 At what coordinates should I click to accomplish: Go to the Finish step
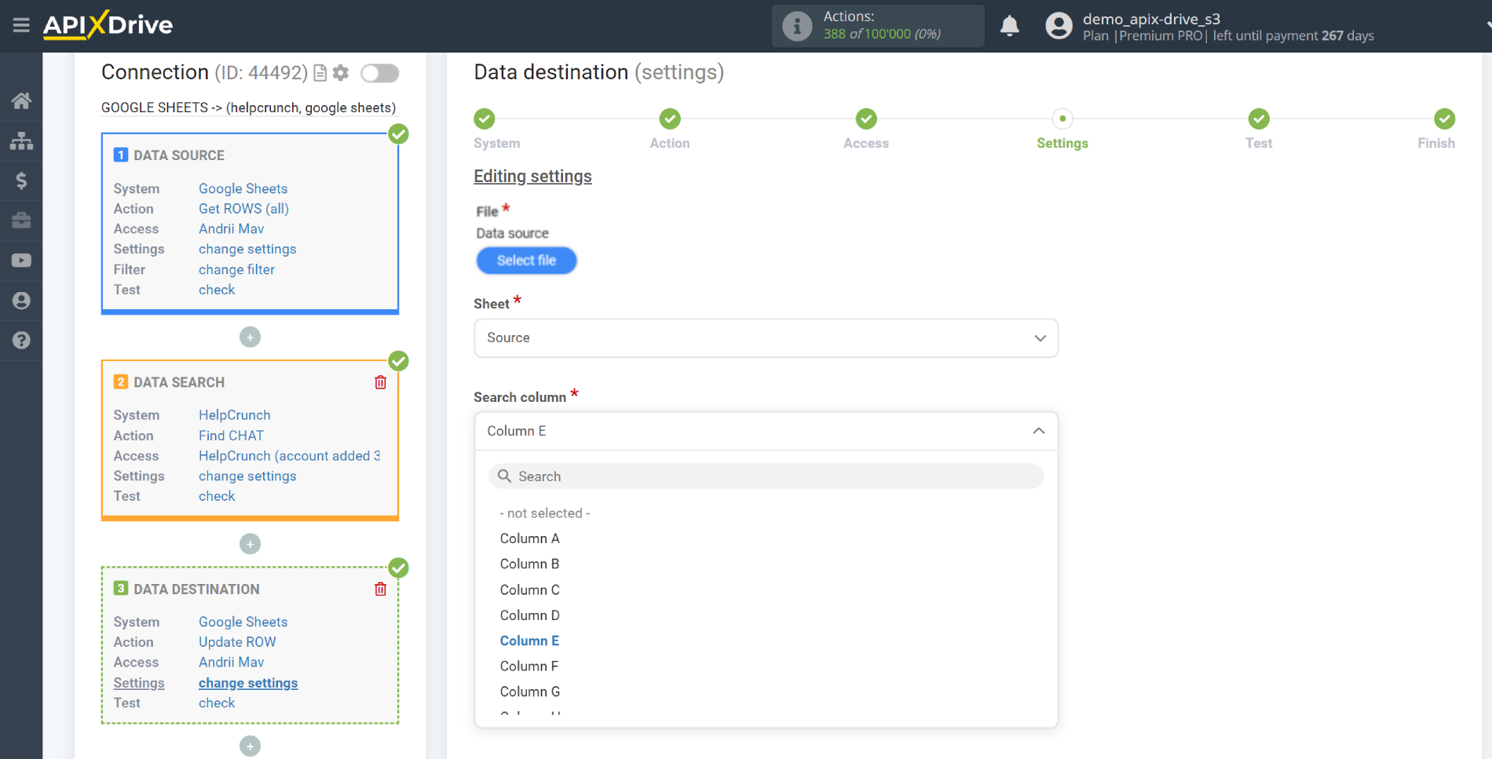click(x=1444, y=119)
